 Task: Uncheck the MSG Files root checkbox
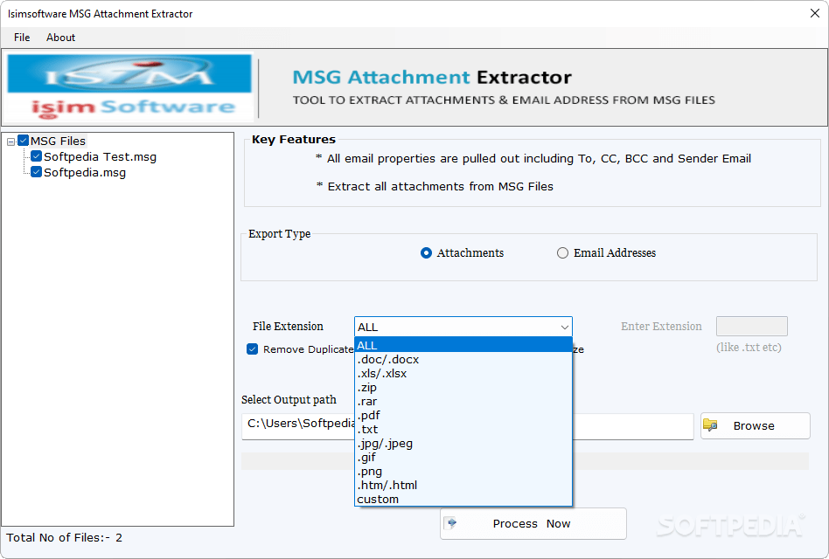[24, 141]
